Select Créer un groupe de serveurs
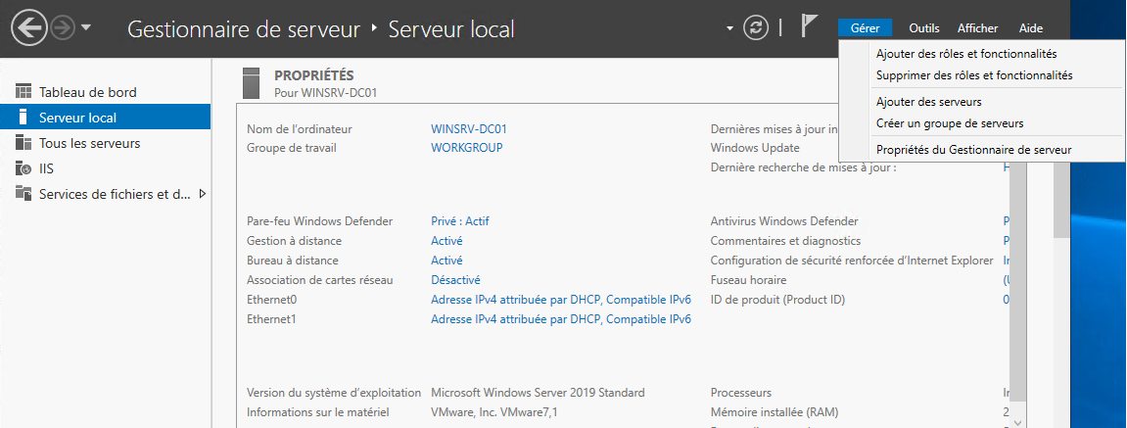This screenshot has width=1127, height=428. coord(950,123)
